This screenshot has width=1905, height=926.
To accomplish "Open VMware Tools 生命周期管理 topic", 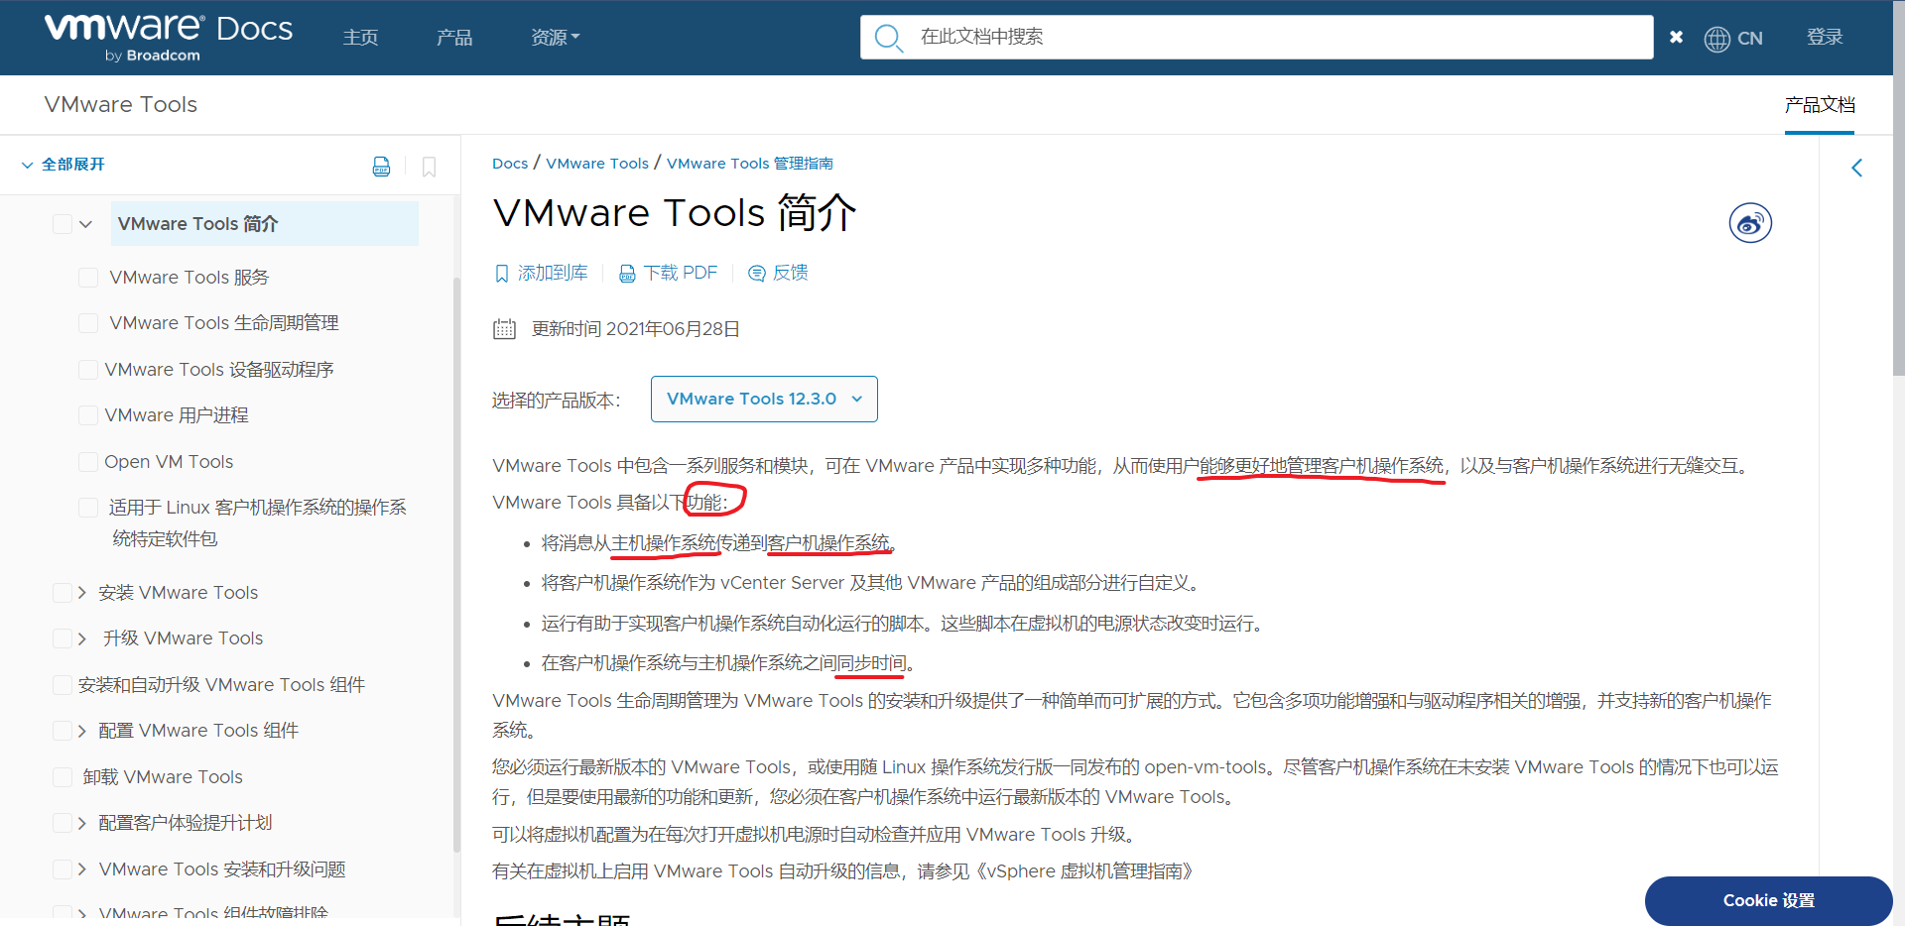I will point(224,323).
